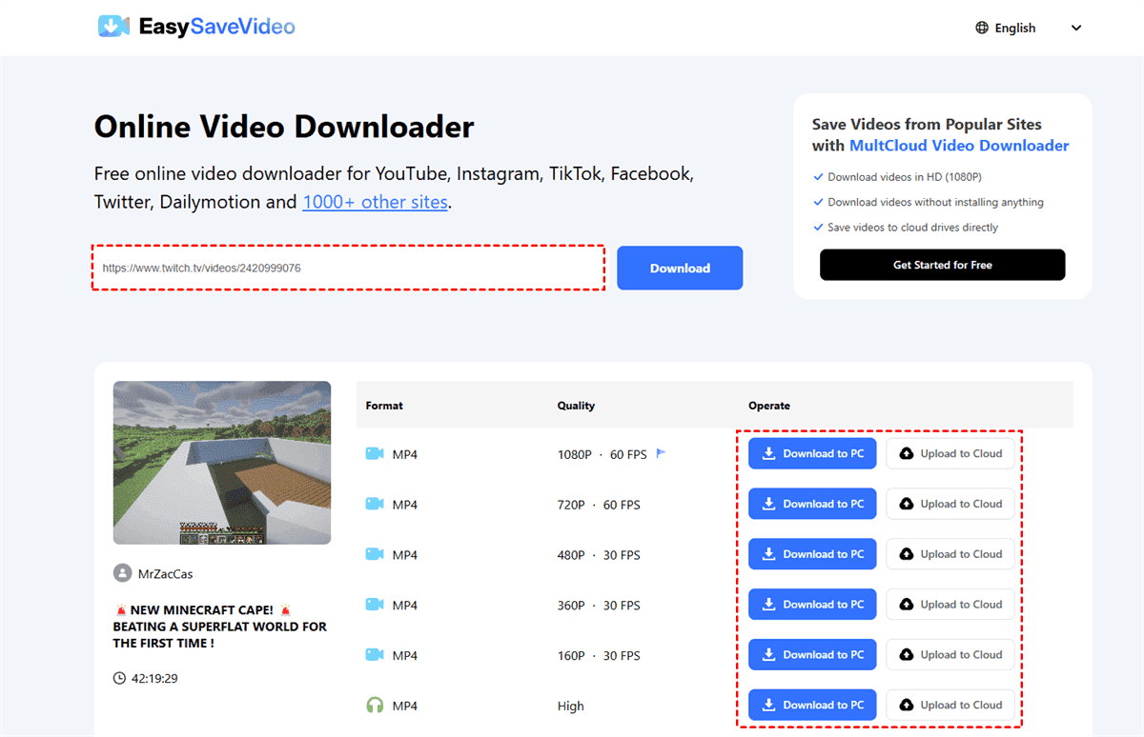Click Download videos in HD (1080P) text
Screen dimensions: 1144x737
tap(905, 177)
